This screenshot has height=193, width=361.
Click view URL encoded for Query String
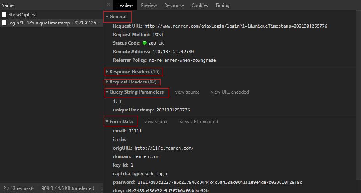pyautogui.click(x=230, y=92)
